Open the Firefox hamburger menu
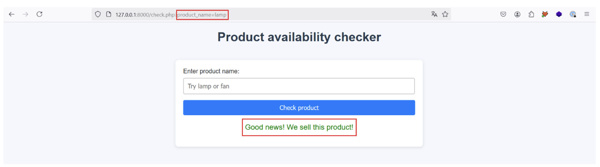 tap(587, 14)
